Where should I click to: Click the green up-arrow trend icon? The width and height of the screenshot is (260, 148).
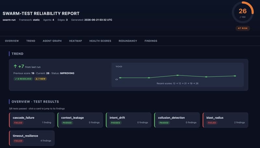pyautogui.click(x=15, y=66)
